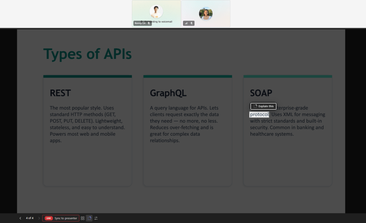Screen dimensions: 366x223
Task: Click second participant's signal strength icon
Action: (x=186, y=23)
